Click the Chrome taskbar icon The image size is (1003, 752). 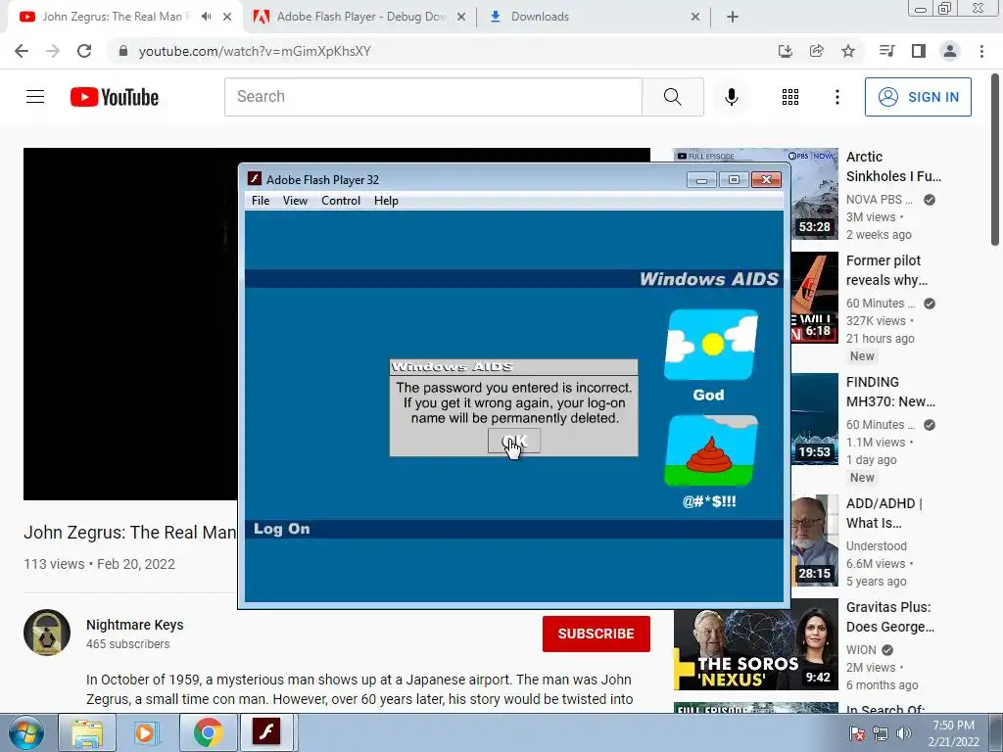208,732
